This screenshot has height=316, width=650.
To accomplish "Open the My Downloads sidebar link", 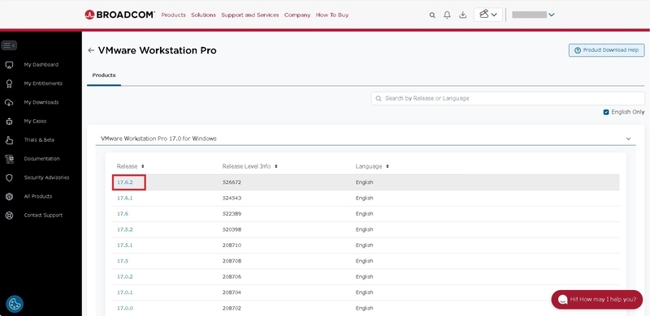I will point(41,103).
